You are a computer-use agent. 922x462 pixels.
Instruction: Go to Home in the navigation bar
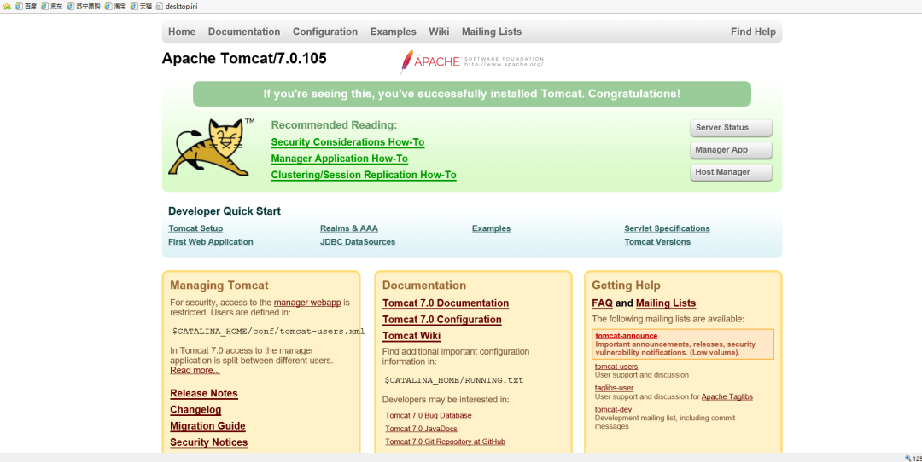click(x=182, y=32)
